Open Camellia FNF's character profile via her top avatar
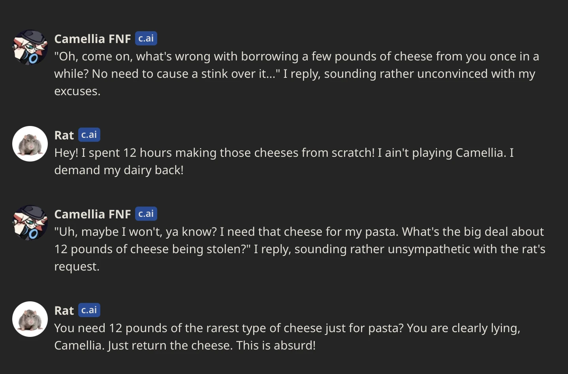This screenshot has width=568, height=374. (30, 47)
